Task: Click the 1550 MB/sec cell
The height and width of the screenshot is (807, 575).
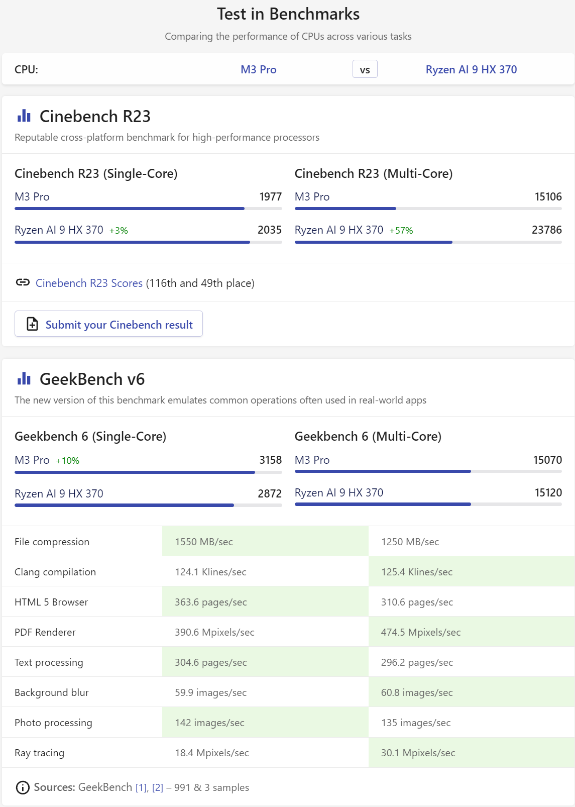Action: [x=265, y=541]
